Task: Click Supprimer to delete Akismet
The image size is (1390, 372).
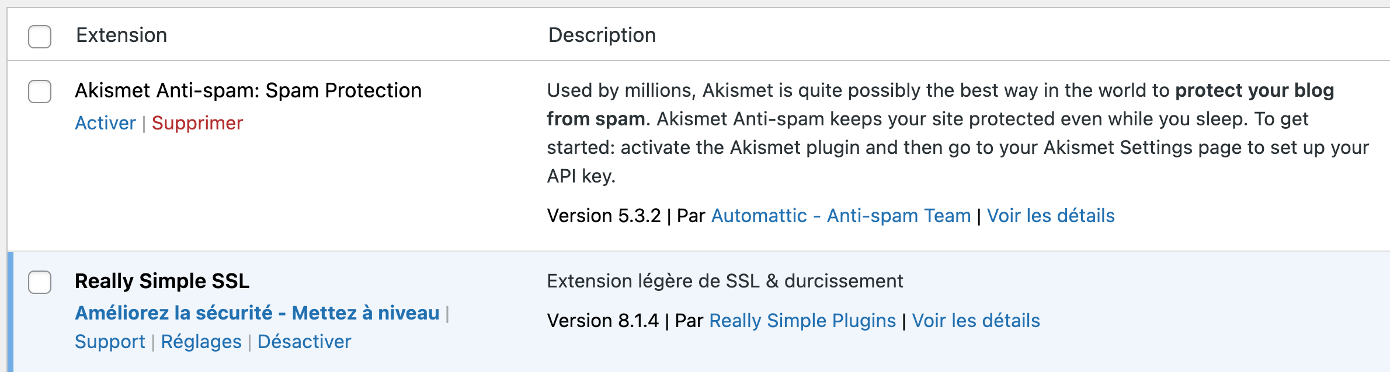Action: pyautogui.click(x=197, y=123)
